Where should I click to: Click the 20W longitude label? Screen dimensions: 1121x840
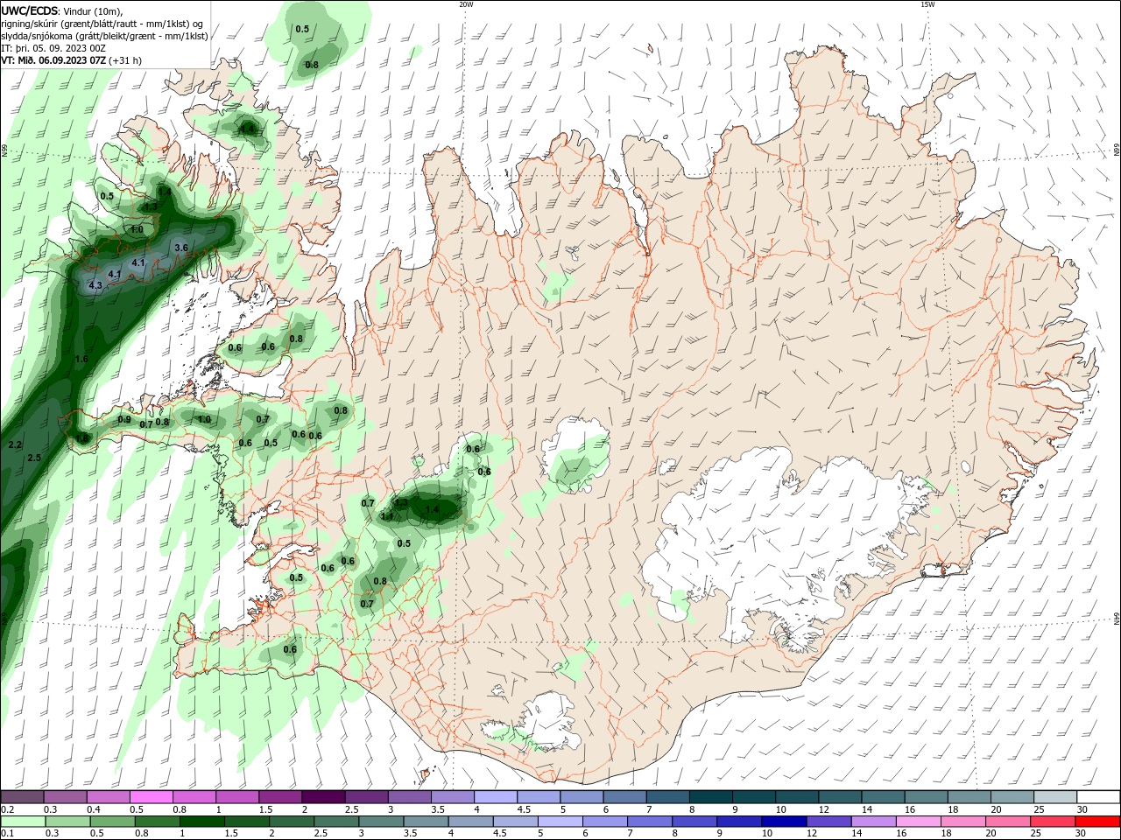[x=466, y=4]
